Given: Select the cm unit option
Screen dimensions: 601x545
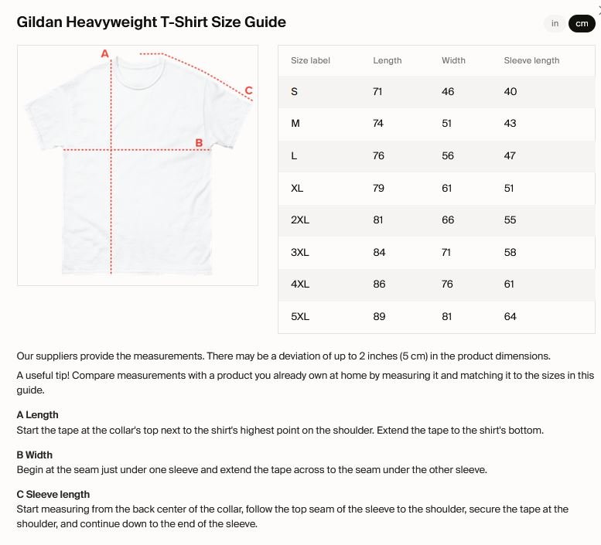Looking at the screenshot, I should coord(582,23).
